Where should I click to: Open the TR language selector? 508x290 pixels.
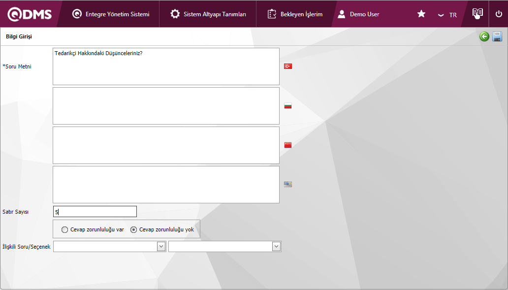click(447, 15)
